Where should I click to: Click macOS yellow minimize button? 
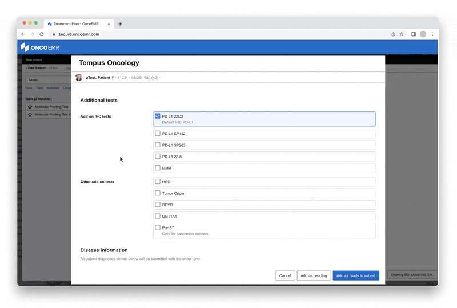pyautogui.click(x=30, y=23)
